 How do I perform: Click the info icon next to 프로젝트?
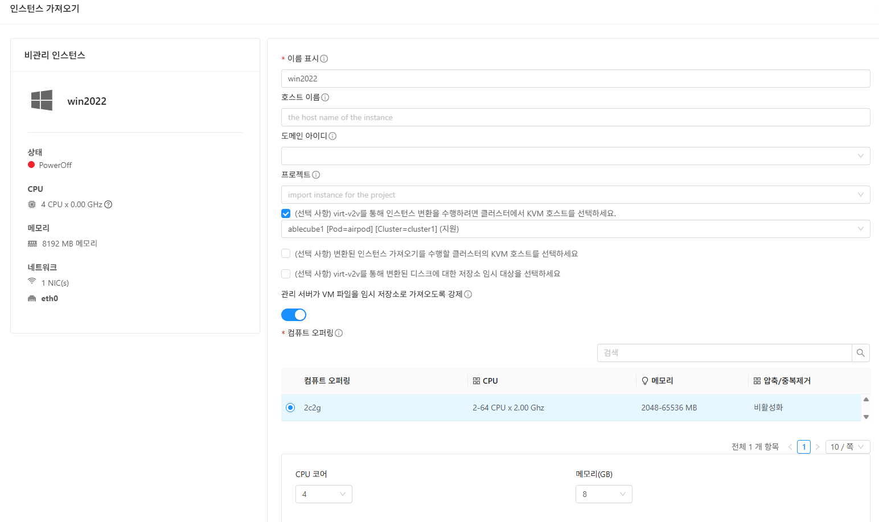316,175
